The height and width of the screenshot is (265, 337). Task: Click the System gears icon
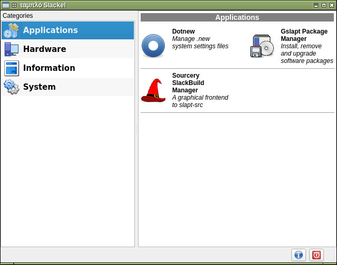[x=11, y=87]
